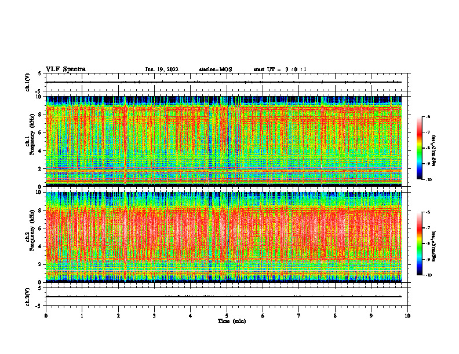Click time axis tick label "3"
459x354 pixels.
[154, 316]
